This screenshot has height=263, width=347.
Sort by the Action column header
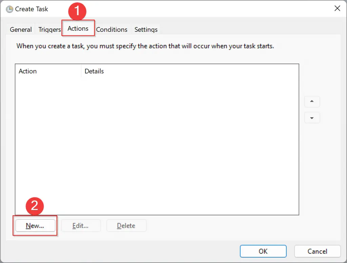click(28, 71)
